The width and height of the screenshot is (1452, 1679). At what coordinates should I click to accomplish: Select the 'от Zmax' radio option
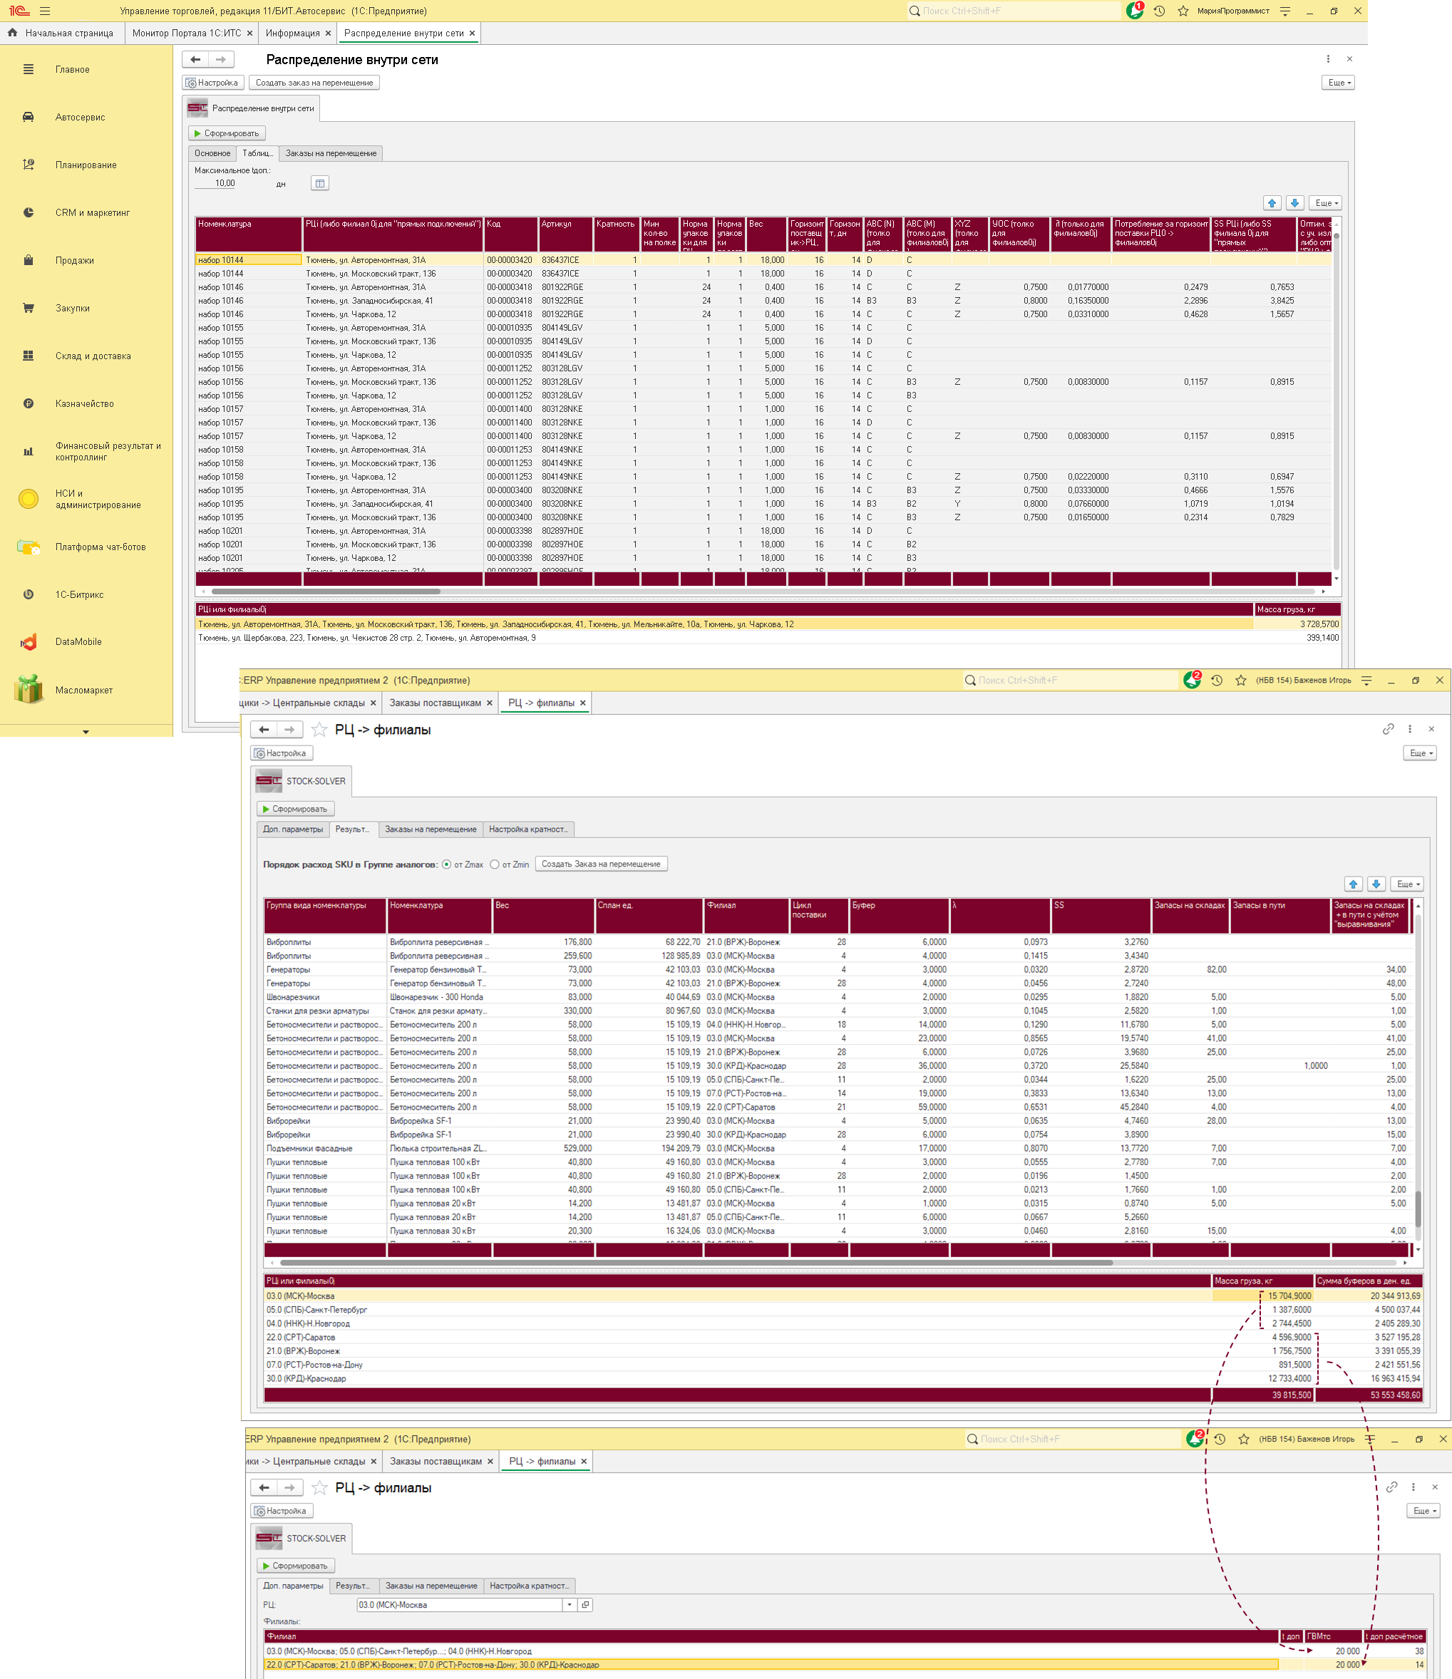447,864
